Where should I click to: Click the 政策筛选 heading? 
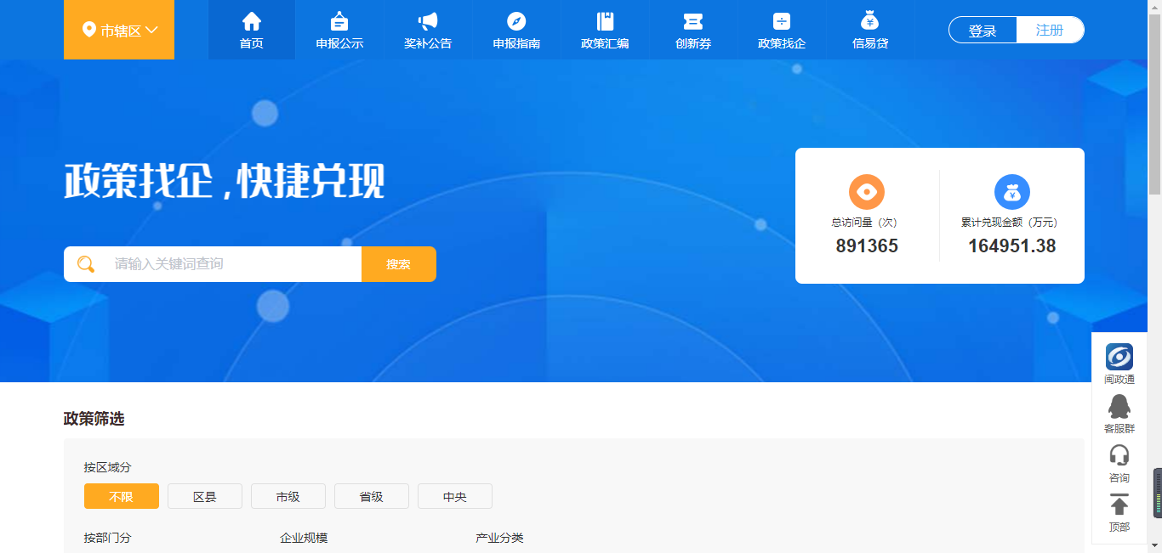(94, 419)
